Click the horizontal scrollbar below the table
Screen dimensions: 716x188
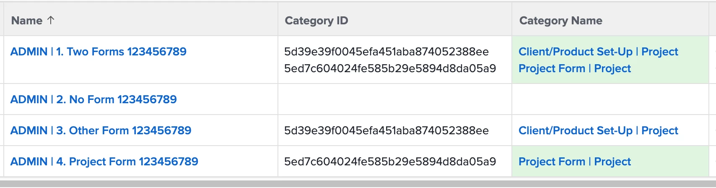point(358,184)
